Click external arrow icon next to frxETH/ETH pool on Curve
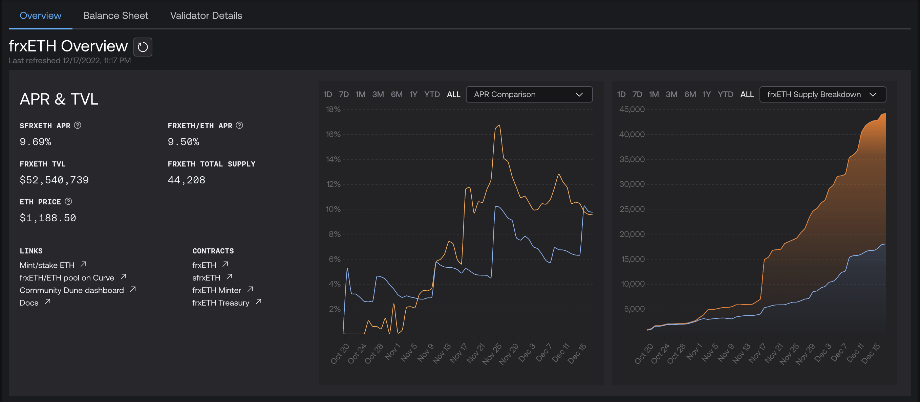This screenshot has width=920, height=402. pos(124,277)
